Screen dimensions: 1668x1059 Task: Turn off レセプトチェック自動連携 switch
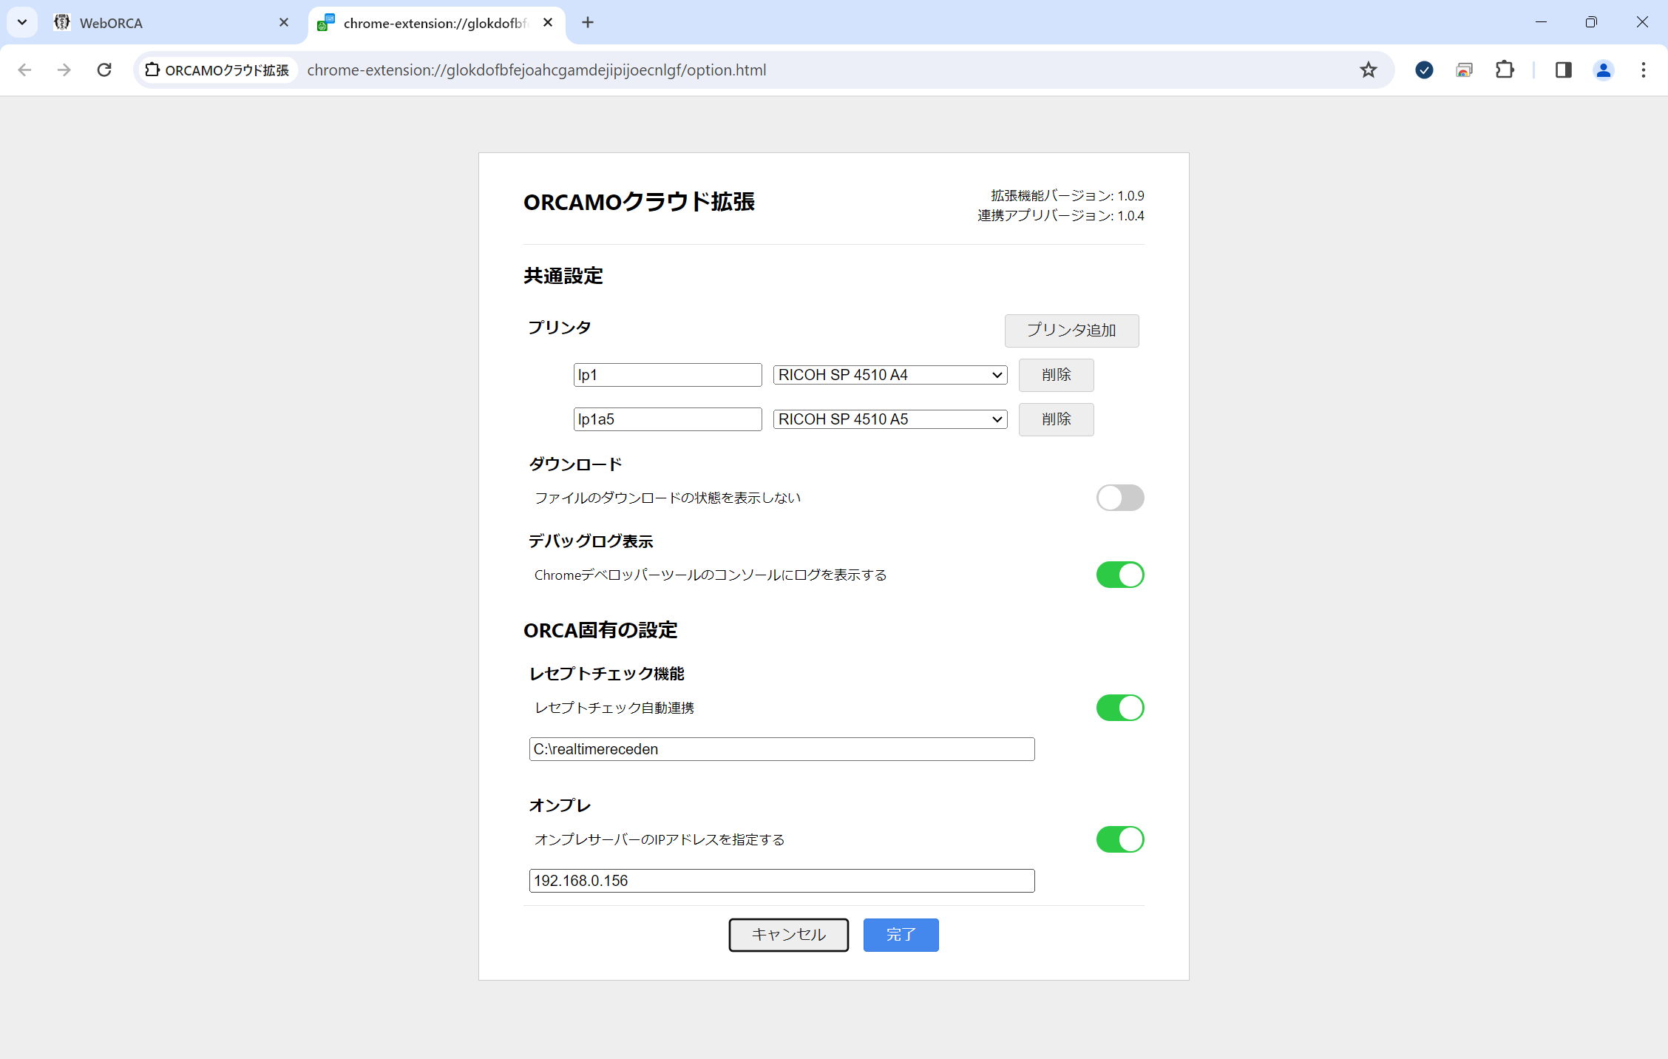tap(1119, 708)
